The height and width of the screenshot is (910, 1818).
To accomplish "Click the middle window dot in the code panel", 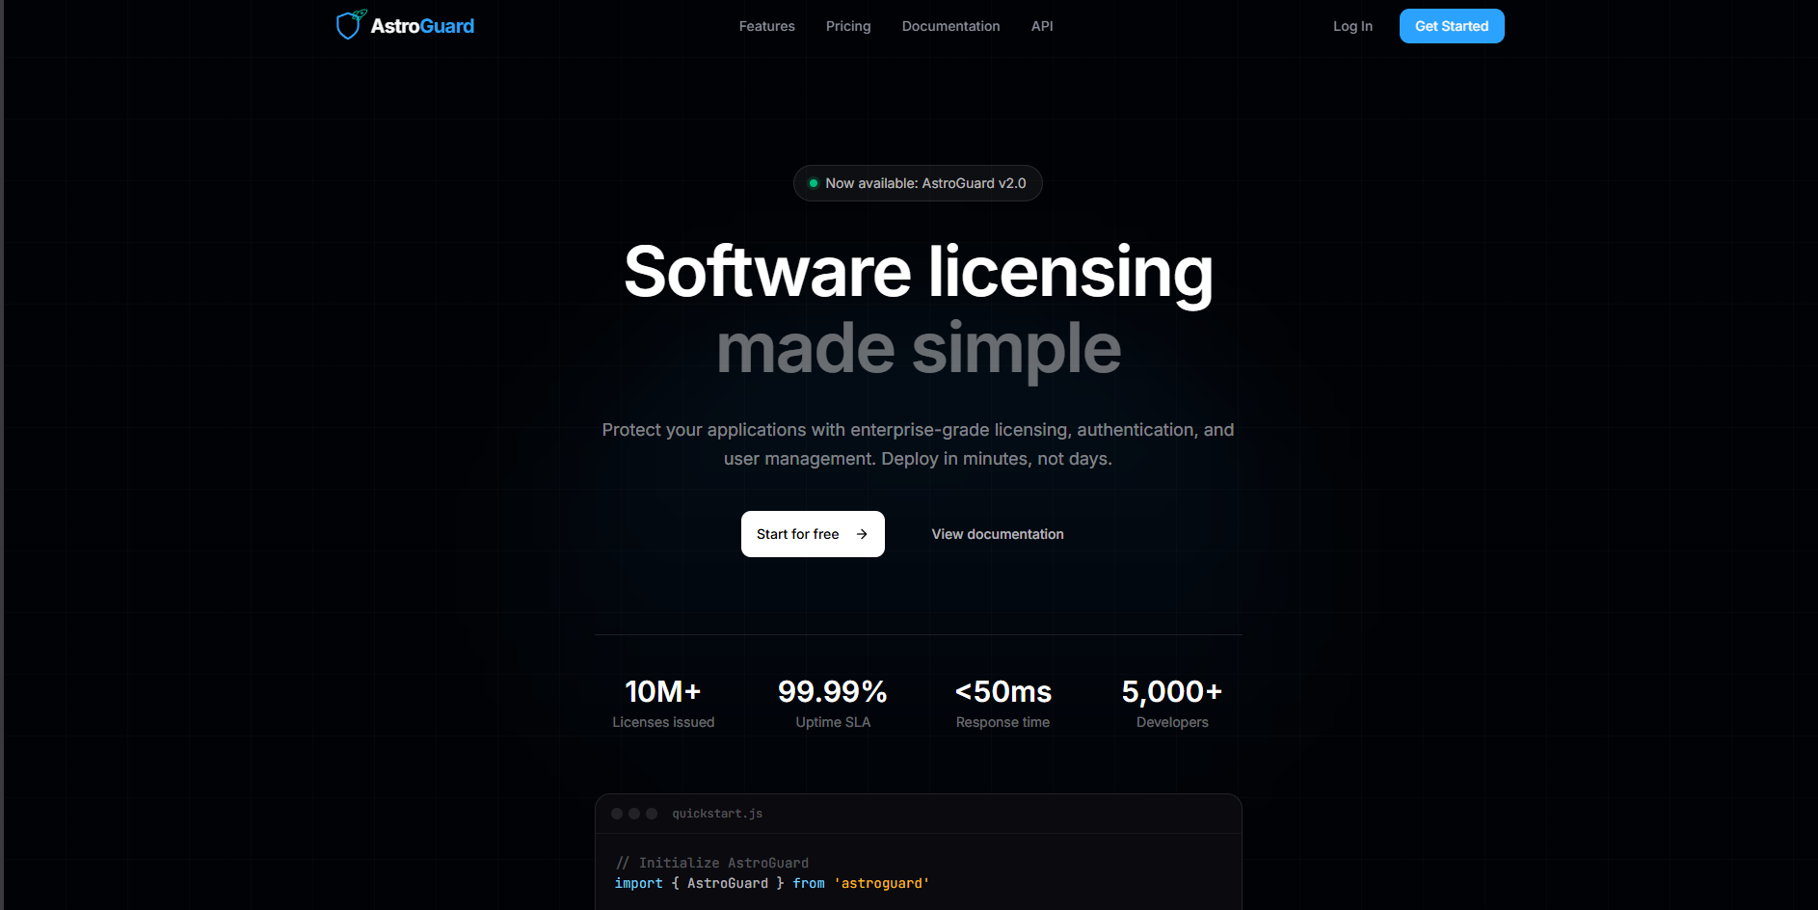I will [x=634, y=814].
